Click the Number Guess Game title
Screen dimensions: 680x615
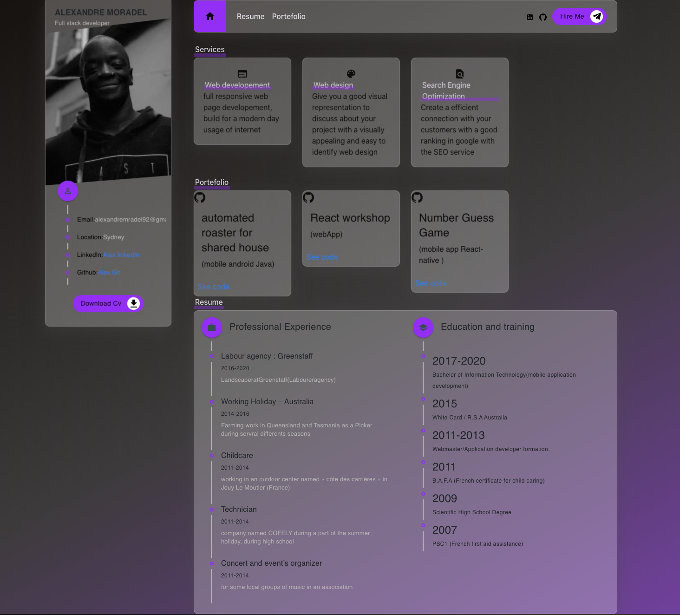[456, 225]
